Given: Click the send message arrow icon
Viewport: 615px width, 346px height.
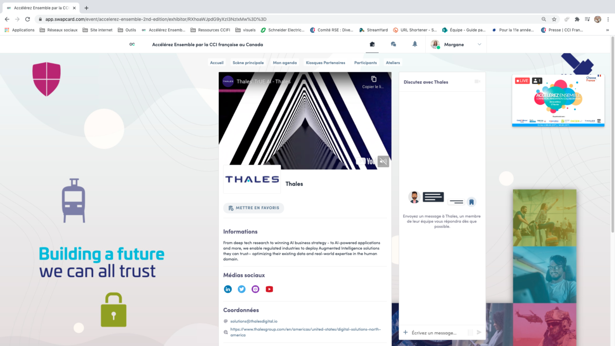Looking at the screenshot, I should click(x=479, y=333).
